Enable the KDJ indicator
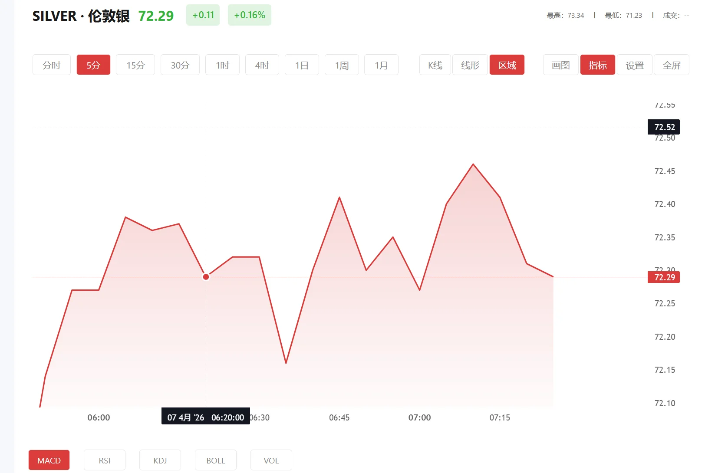The height and width of the screenshot is (473, 705). pyautogui.click(x=160, y=460)
